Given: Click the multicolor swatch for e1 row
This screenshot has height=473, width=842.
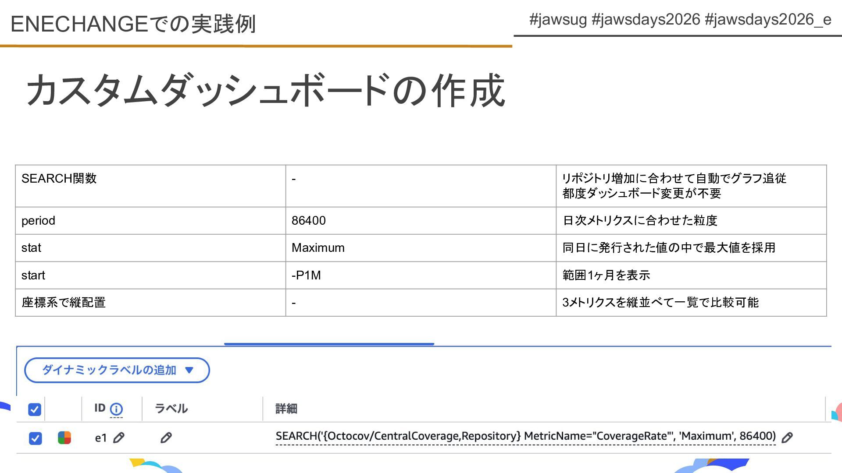Looking at the screenshot, I should [x=64, y=438].
